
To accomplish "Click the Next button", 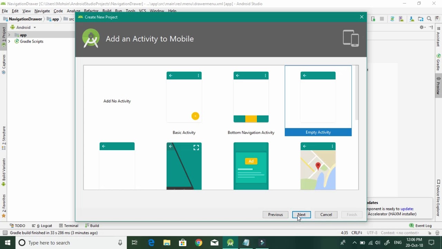I will point(301,215).
